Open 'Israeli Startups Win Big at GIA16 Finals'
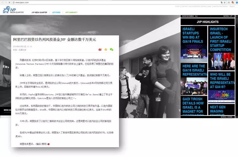Viewport: 238px width, 157px height. [x=193, y=35]
